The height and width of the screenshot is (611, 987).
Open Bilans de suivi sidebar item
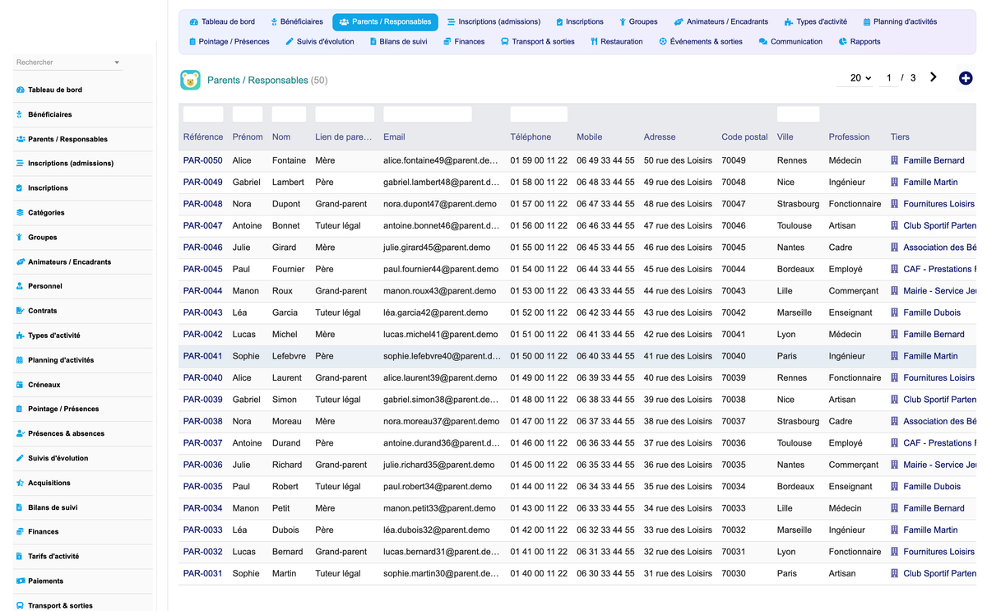point(53,507)
